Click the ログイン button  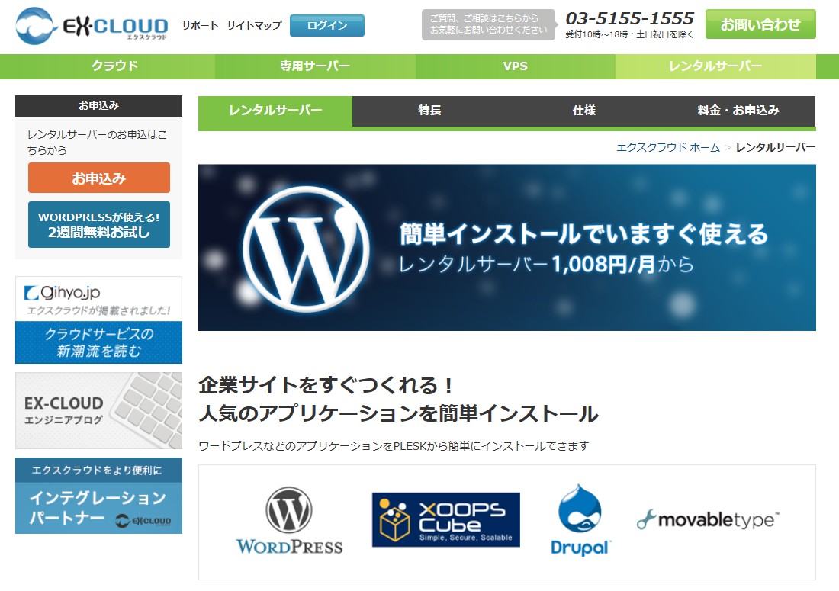(327, 26)
